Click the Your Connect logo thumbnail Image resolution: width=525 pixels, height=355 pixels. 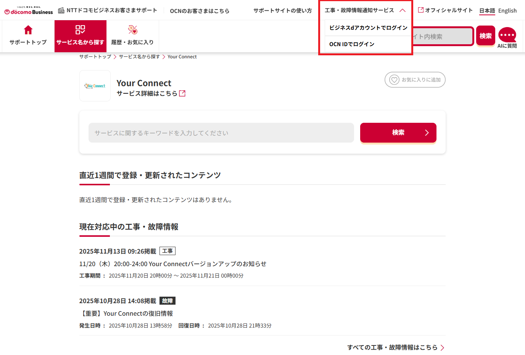tap(95, 86)
